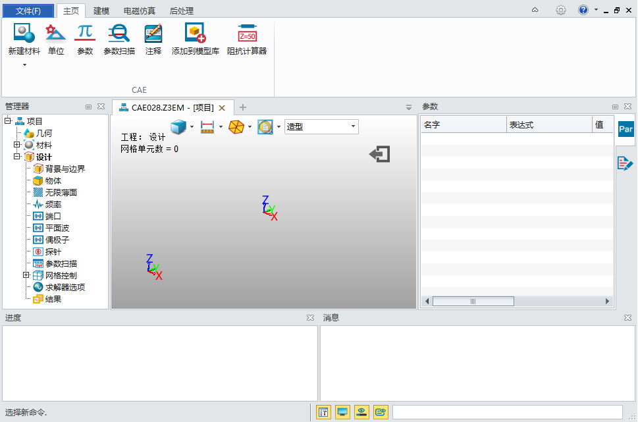The width and height of the screenshot is (638, 422).
Task: Switch to the 建模 ribbon tab
Action: 101,11
